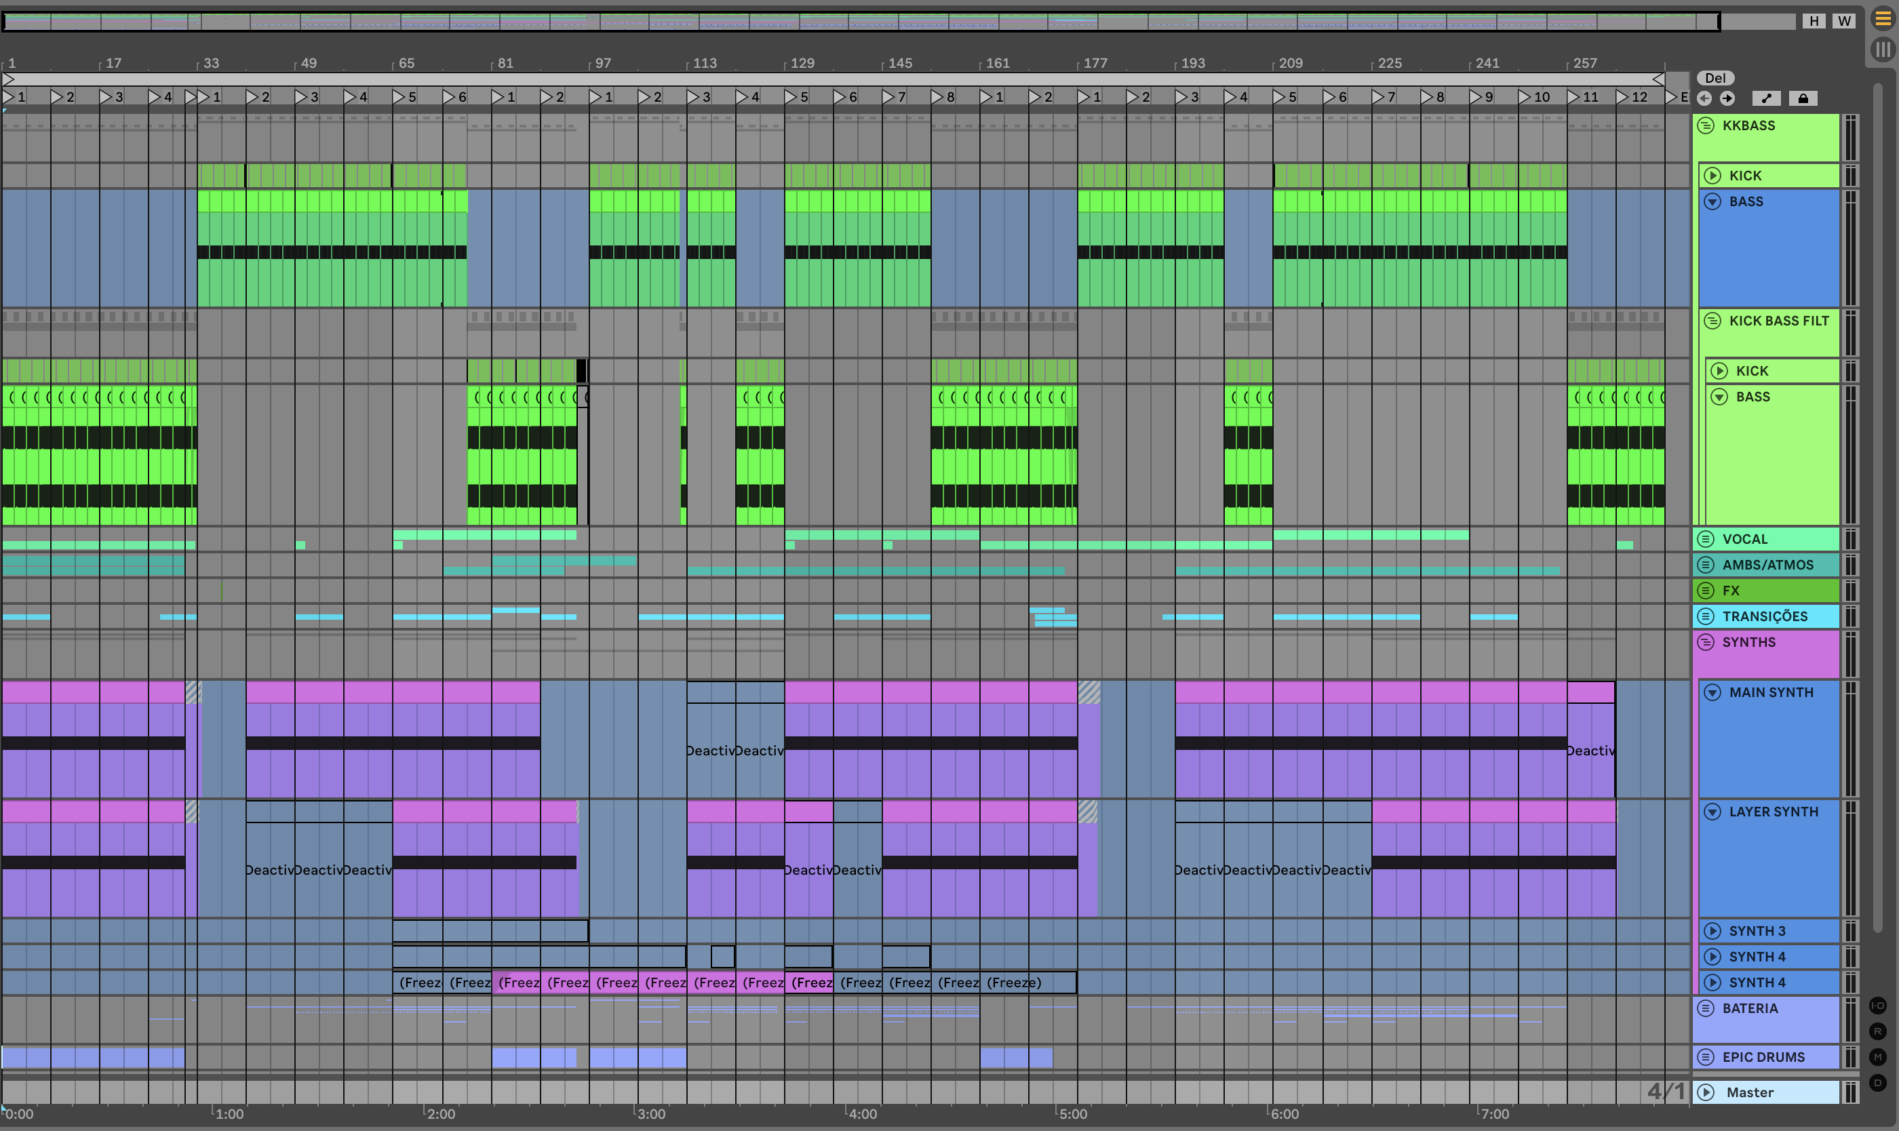
Task: Jump to the next locator arrow
Action: coord(1727,98)
